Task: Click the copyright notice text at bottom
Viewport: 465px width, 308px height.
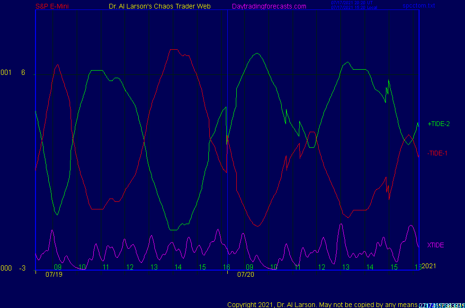Action: coord(322,304)
